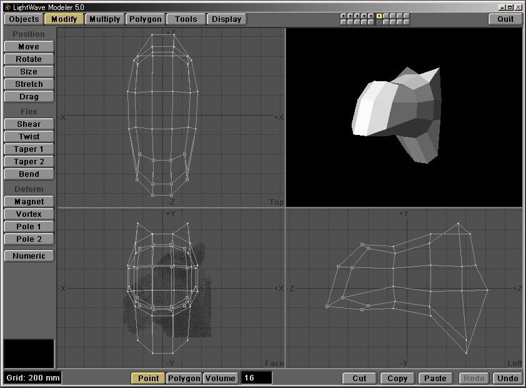Enable the Magnet deform tool
The width and height of the screenshot is (526, 388).
click(x=29, y=201)
